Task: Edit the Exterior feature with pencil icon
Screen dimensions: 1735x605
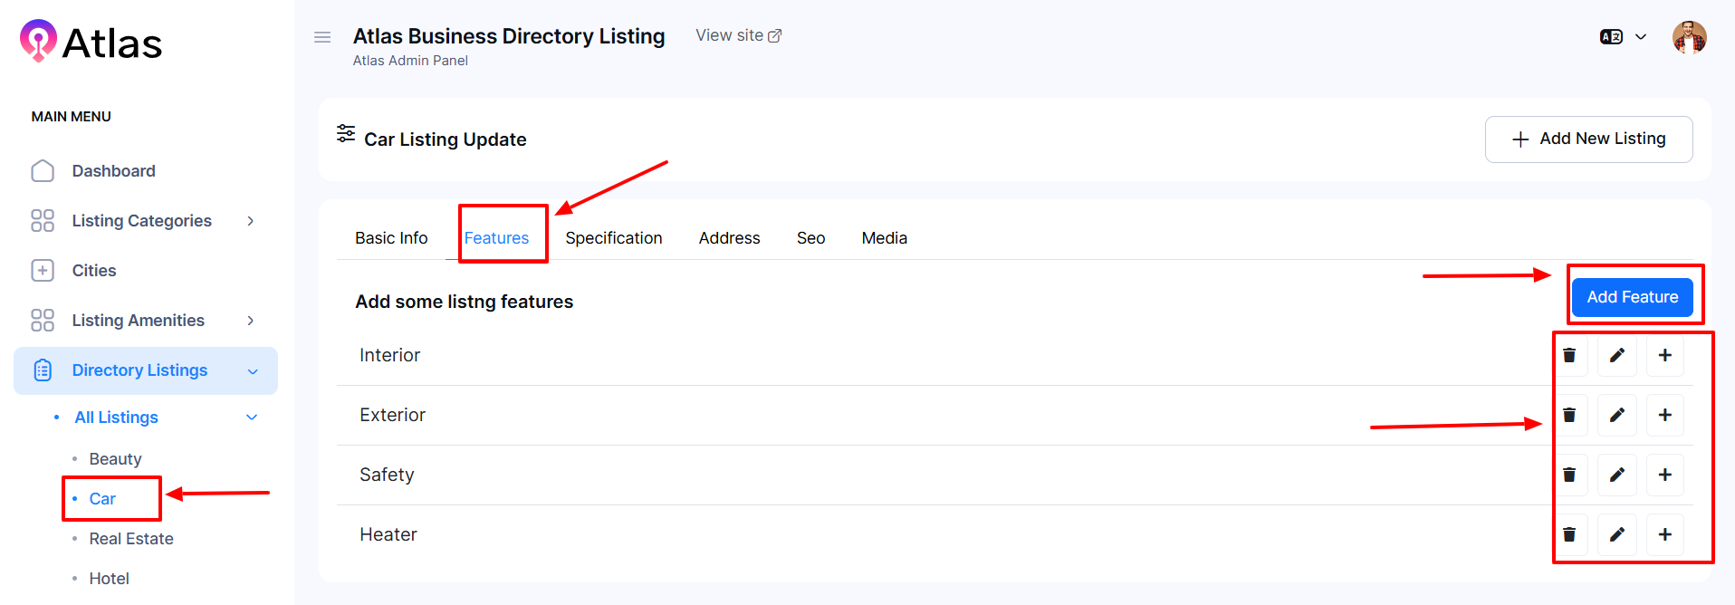Action: 1616,415
